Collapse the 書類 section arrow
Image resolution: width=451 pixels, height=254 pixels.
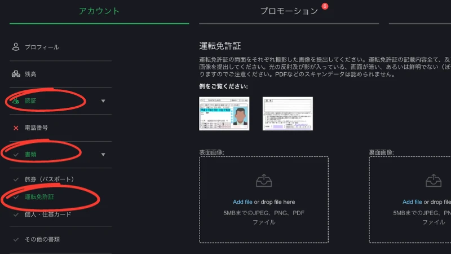coord(103,155)
